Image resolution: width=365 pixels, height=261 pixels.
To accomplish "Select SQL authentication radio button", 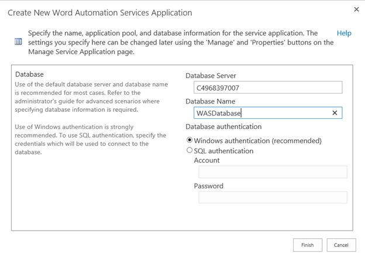I will click(x=189, y=150).
